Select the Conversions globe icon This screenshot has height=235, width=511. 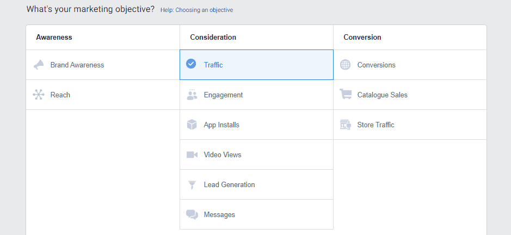point(345,65)
